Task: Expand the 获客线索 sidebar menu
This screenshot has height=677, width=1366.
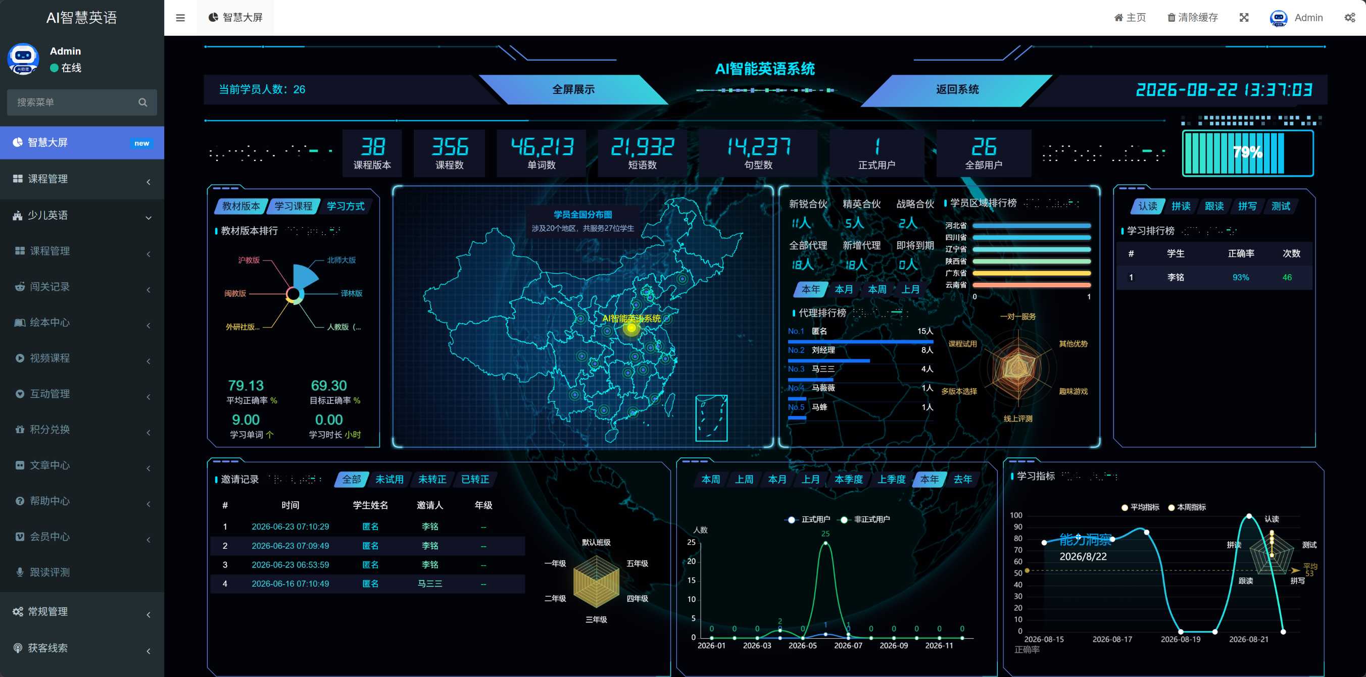Action: coord(82,648)
